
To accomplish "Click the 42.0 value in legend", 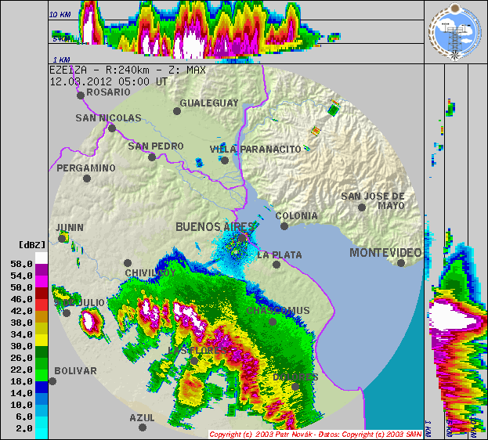I will click(21, 311).
